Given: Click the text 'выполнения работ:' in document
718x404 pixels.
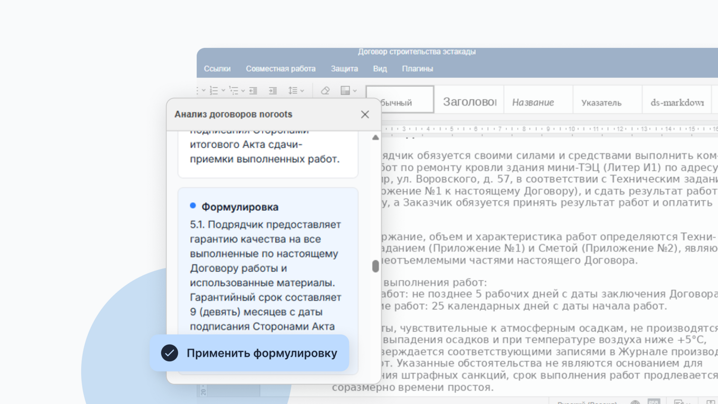Looking at the screenshot, I should click(435, 283).
